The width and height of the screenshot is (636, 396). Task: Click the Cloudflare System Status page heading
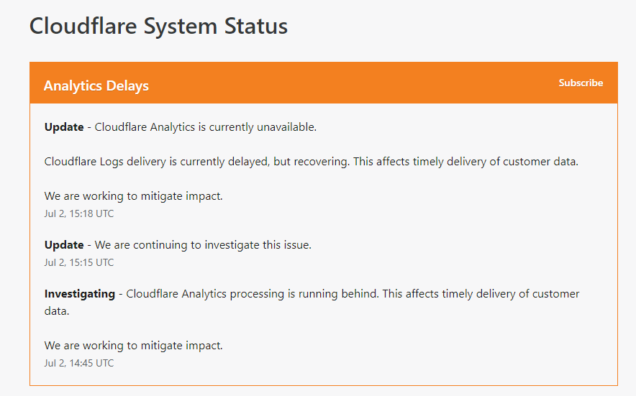pyautogui.click(x=158, y=27)
